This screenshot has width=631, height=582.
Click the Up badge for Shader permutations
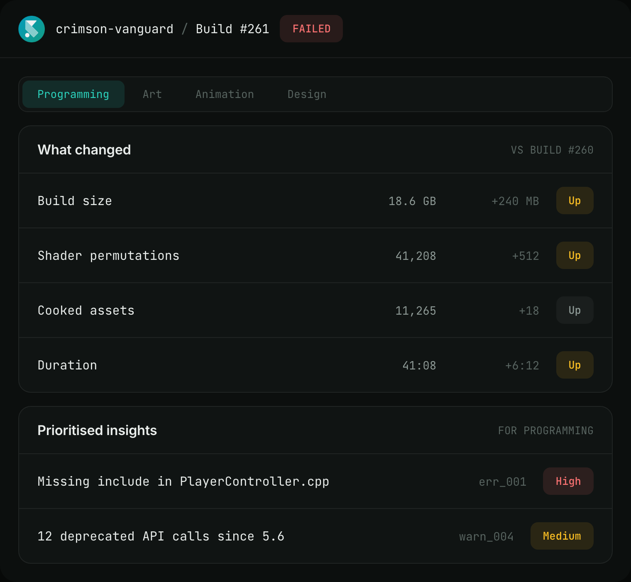click(575, 255)
